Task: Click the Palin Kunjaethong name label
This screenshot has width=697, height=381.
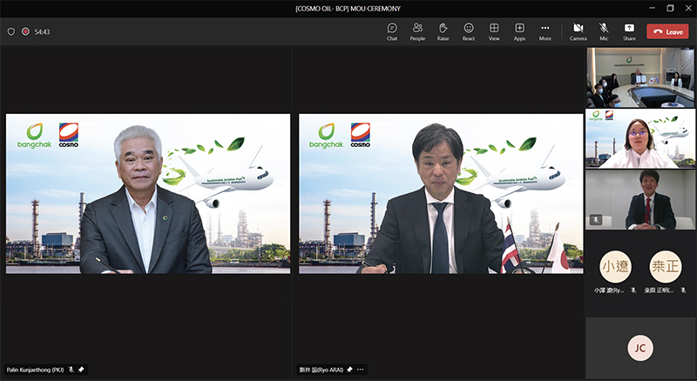Action: (x=36, y=370)
